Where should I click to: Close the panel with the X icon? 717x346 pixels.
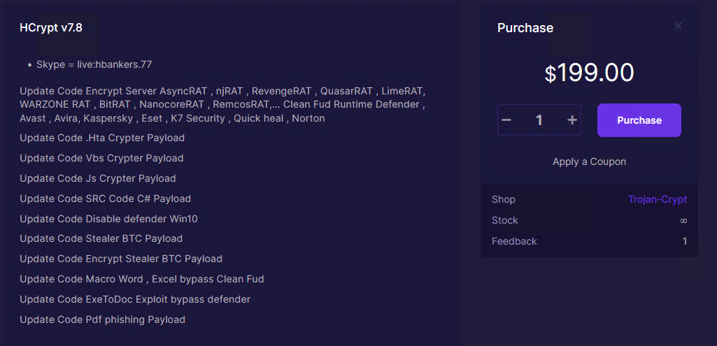[678, 26]
